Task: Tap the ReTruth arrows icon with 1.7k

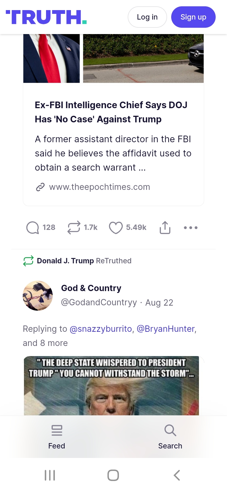Action: tap(74, 228)
